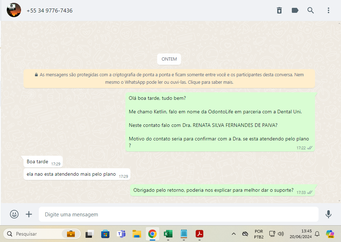
Task: Click the ONTEM date badge
Action: (169, 59)
